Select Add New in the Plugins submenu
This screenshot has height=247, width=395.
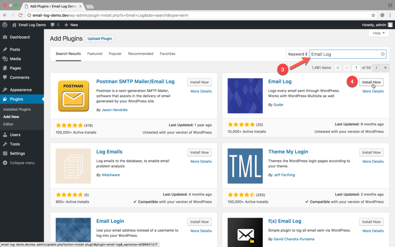click(x=11, y=117)
